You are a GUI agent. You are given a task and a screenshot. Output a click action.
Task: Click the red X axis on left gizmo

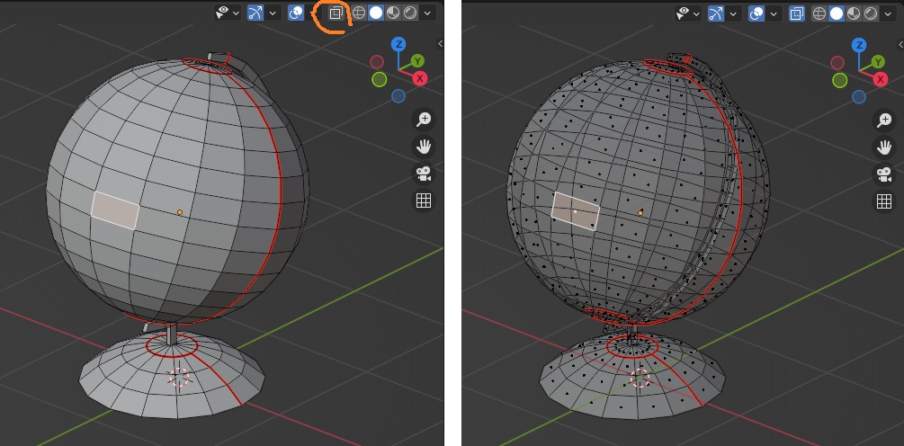click(419, 79)
